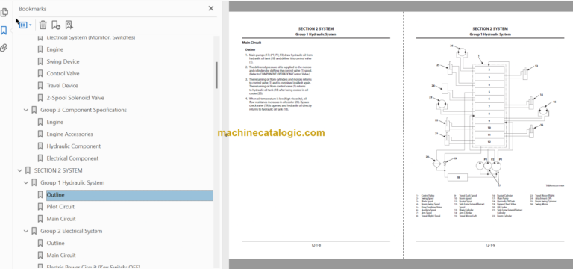Open the 2-Spool Solenoid Valve bookmark

point(75,98)
